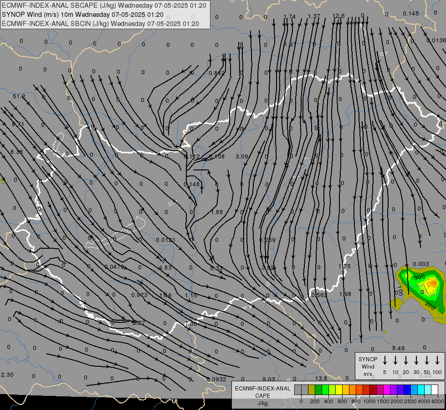Pick the olive CAPE legend swatch
Viewport: 446px width, 410px height.
(312, 390)
